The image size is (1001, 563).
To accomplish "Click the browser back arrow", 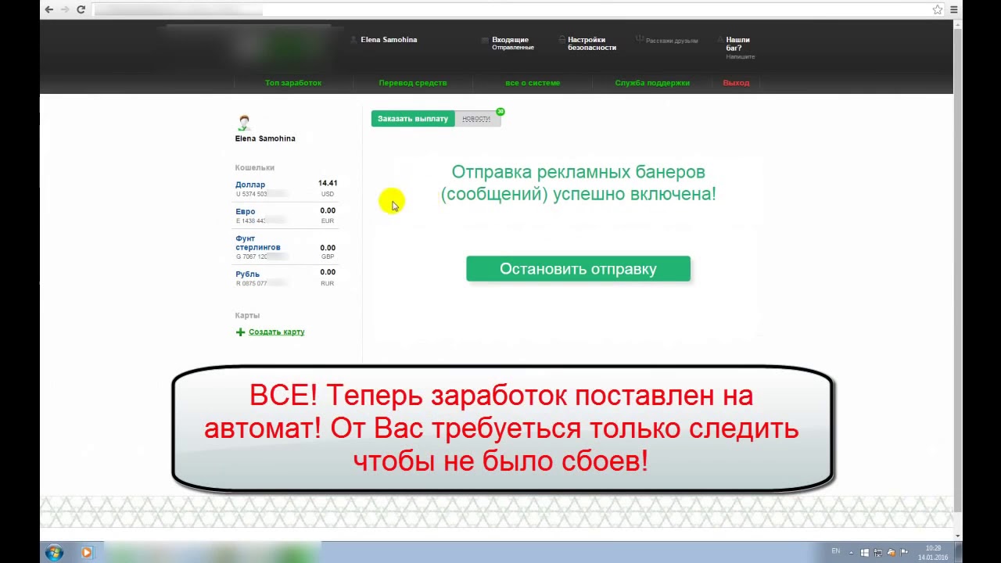I will [x=48, y=9].
